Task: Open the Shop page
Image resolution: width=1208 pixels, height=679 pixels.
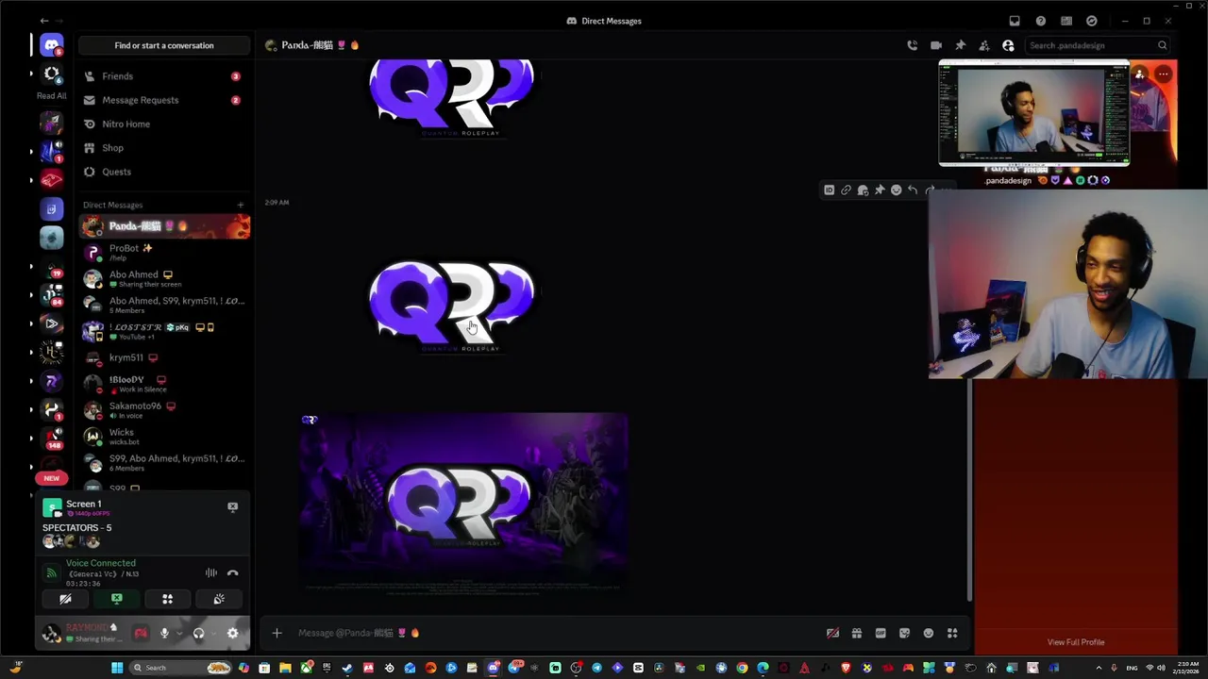Action: pyautogui.click(x=164, y=148)
